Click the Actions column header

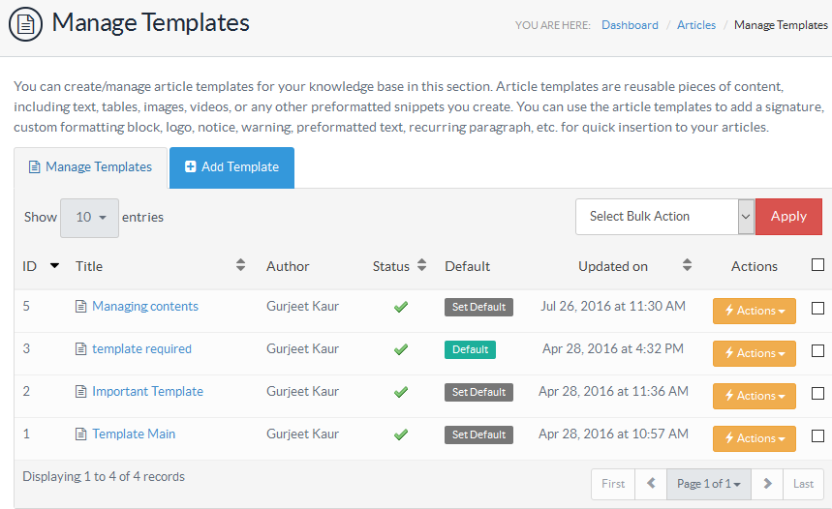[754, 266]
